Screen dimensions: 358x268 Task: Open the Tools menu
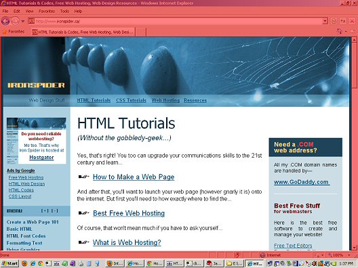[x=64, y=11]
